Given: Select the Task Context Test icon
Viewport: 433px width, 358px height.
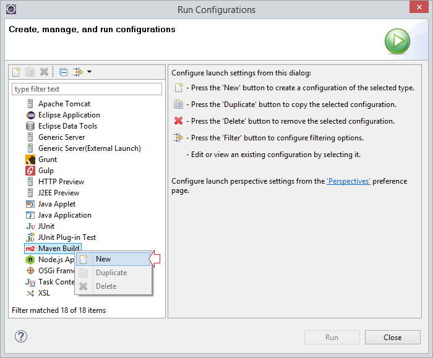Looking at the screenshot, I should click(x=30, y=282).
